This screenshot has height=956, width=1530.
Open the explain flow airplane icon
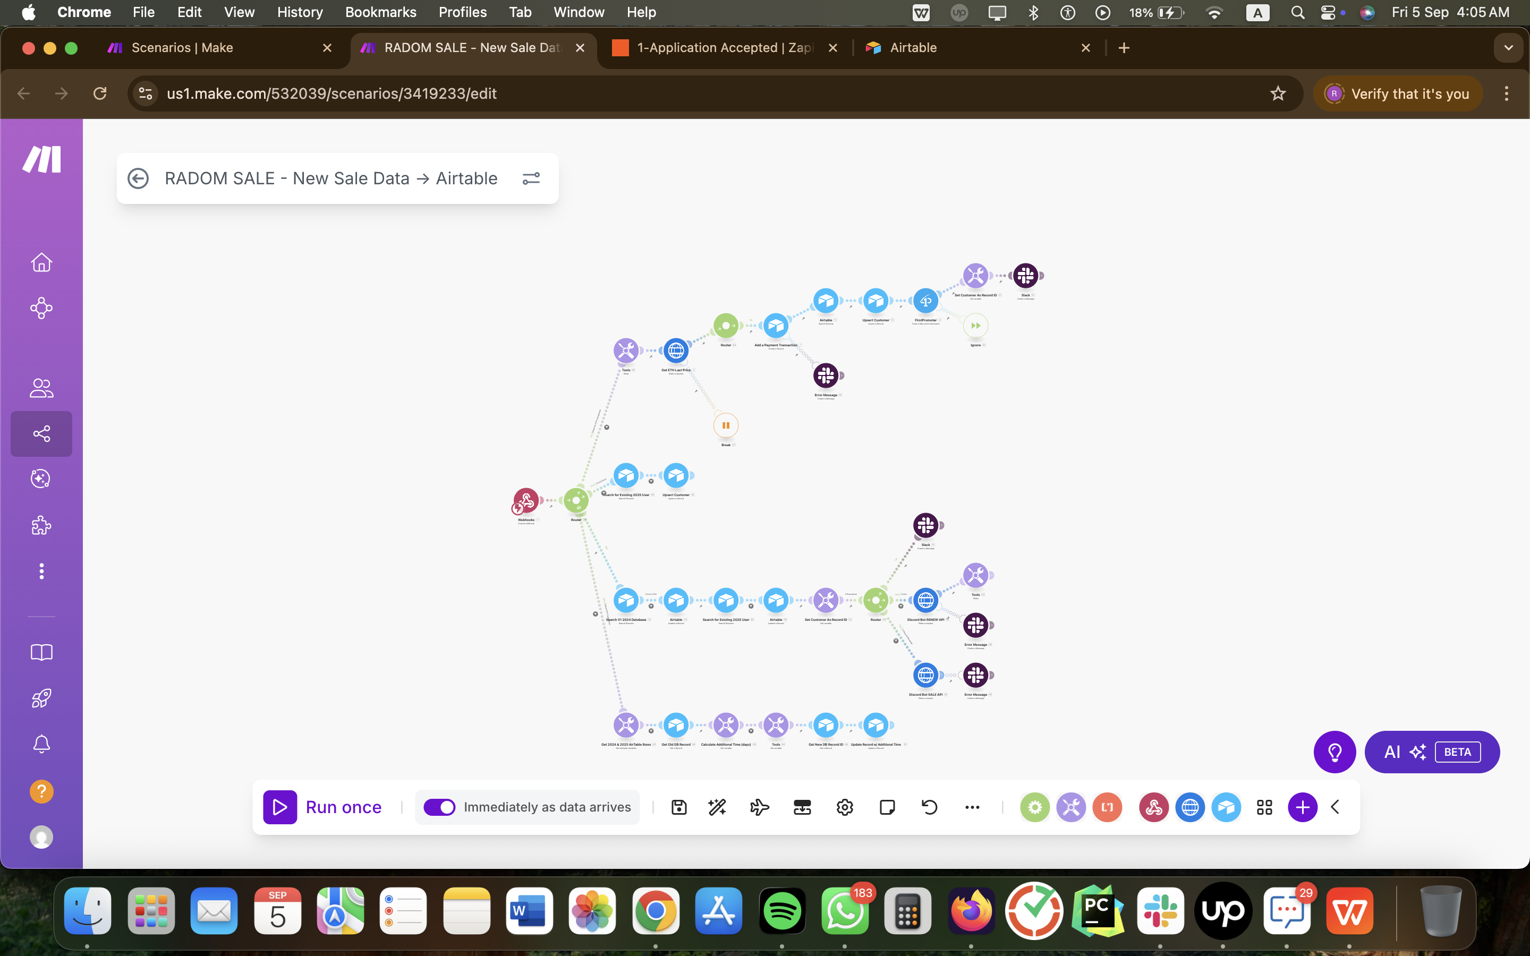click(759, 807)
